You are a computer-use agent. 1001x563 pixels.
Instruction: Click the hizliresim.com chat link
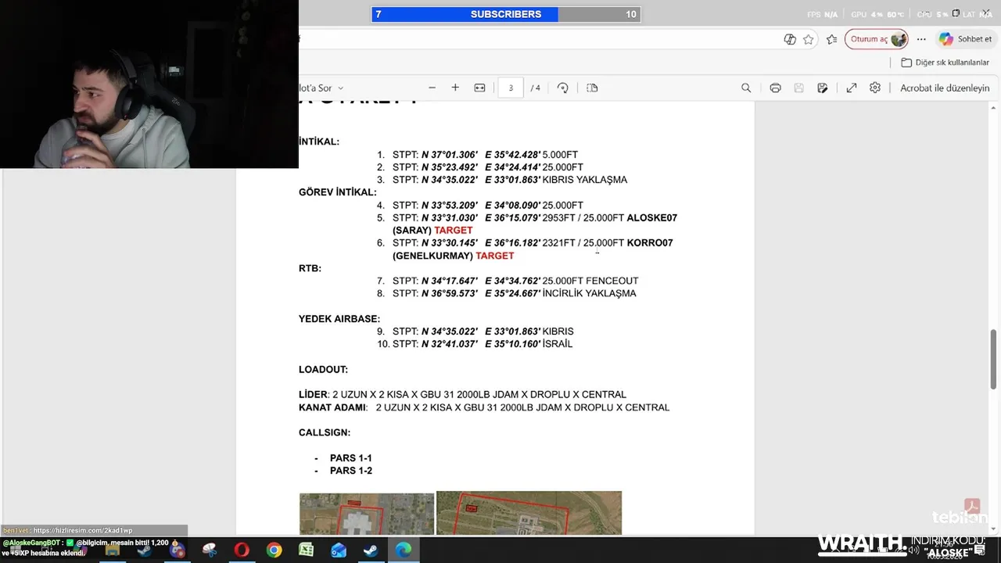pos(83,531)
